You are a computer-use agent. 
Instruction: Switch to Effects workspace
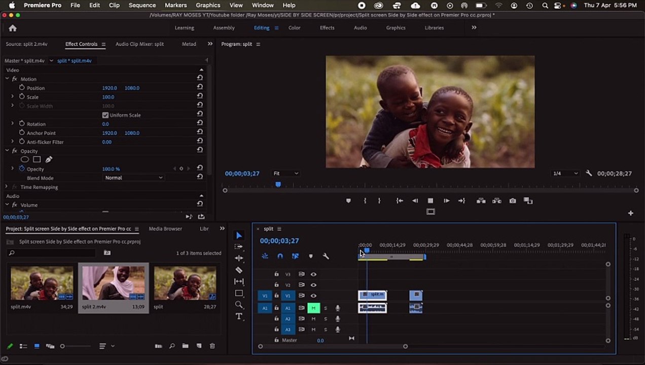pos(327,28)
